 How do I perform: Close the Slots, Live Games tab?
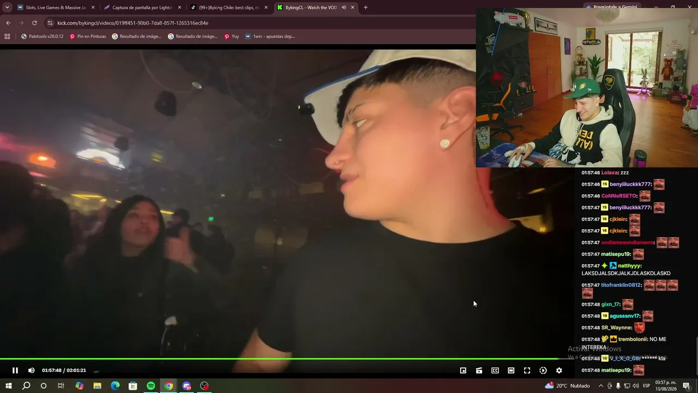93,8
